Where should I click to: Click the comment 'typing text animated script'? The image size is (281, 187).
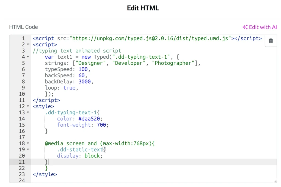[x=77, y=51]
